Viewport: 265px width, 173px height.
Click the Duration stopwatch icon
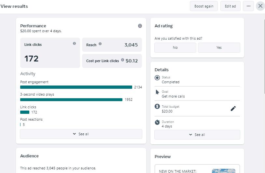point(157,122)
